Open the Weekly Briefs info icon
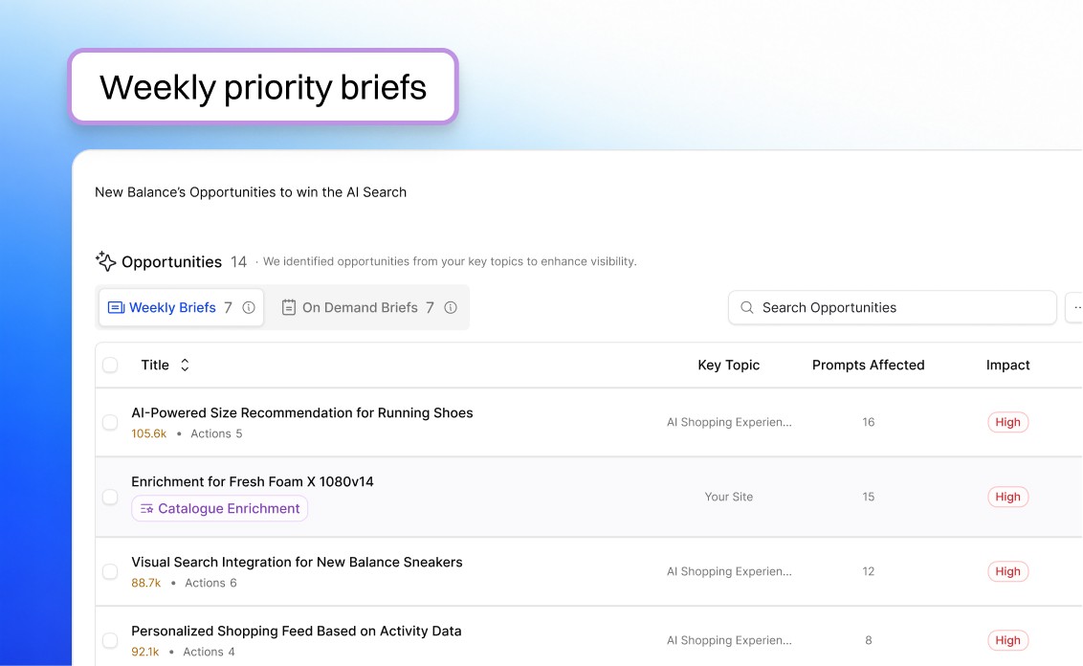This screenshot has height=666, width=1083. 249,307
